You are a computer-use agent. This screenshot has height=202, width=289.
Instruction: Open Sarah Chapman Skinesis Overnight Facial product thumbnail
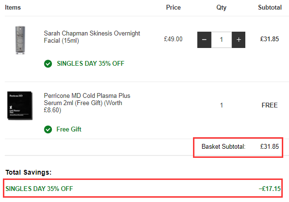pyautogui.click(x=19, y=39)
